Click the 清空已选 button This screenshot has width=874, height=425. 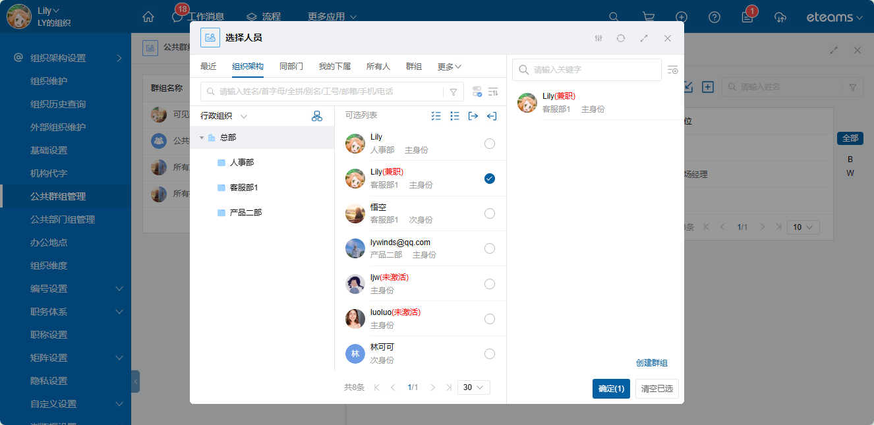tap(657, 389)
